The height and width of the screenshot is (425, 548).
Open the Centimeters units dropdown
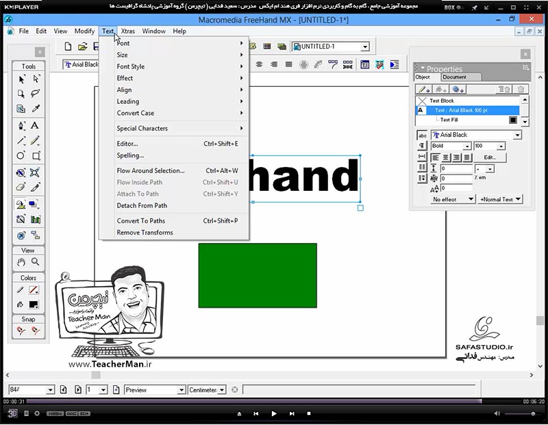click(222, 389)
